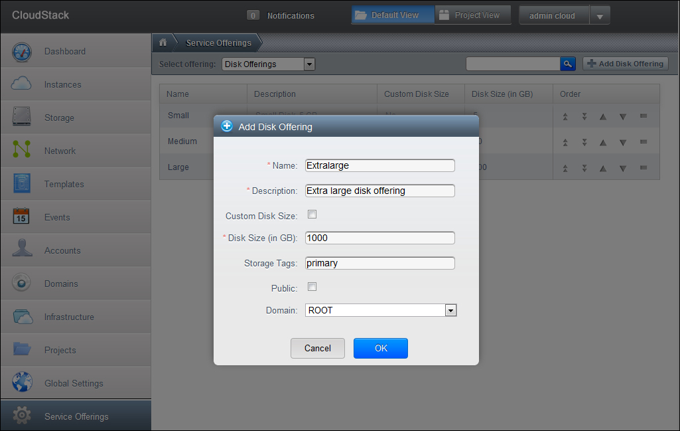Viewport: 680px width, 431px height.
Task: Cancel the Add Disk Offering dialog
Action: (317, 348)
